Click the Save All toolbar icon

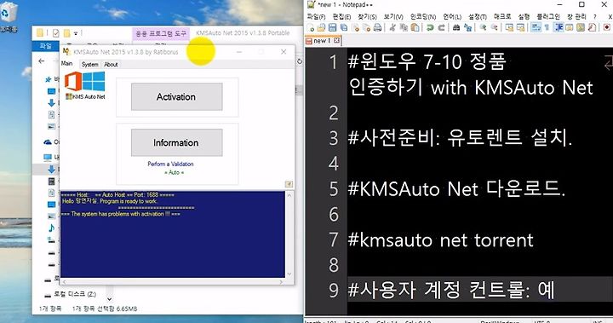point(344,27)
